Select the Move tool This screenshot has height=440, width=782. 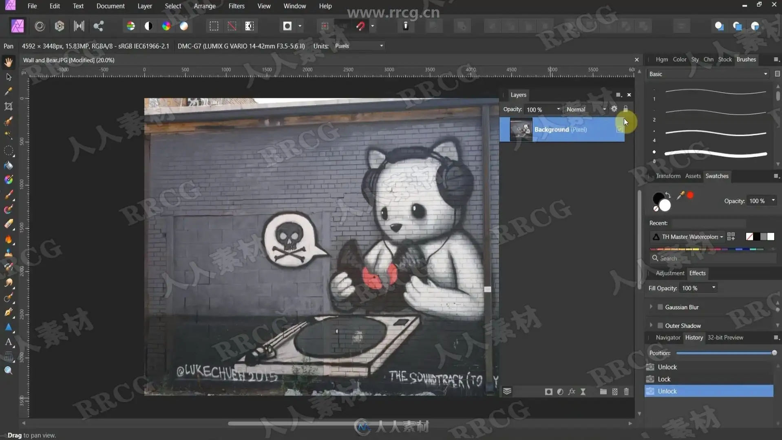pos(9,77)
